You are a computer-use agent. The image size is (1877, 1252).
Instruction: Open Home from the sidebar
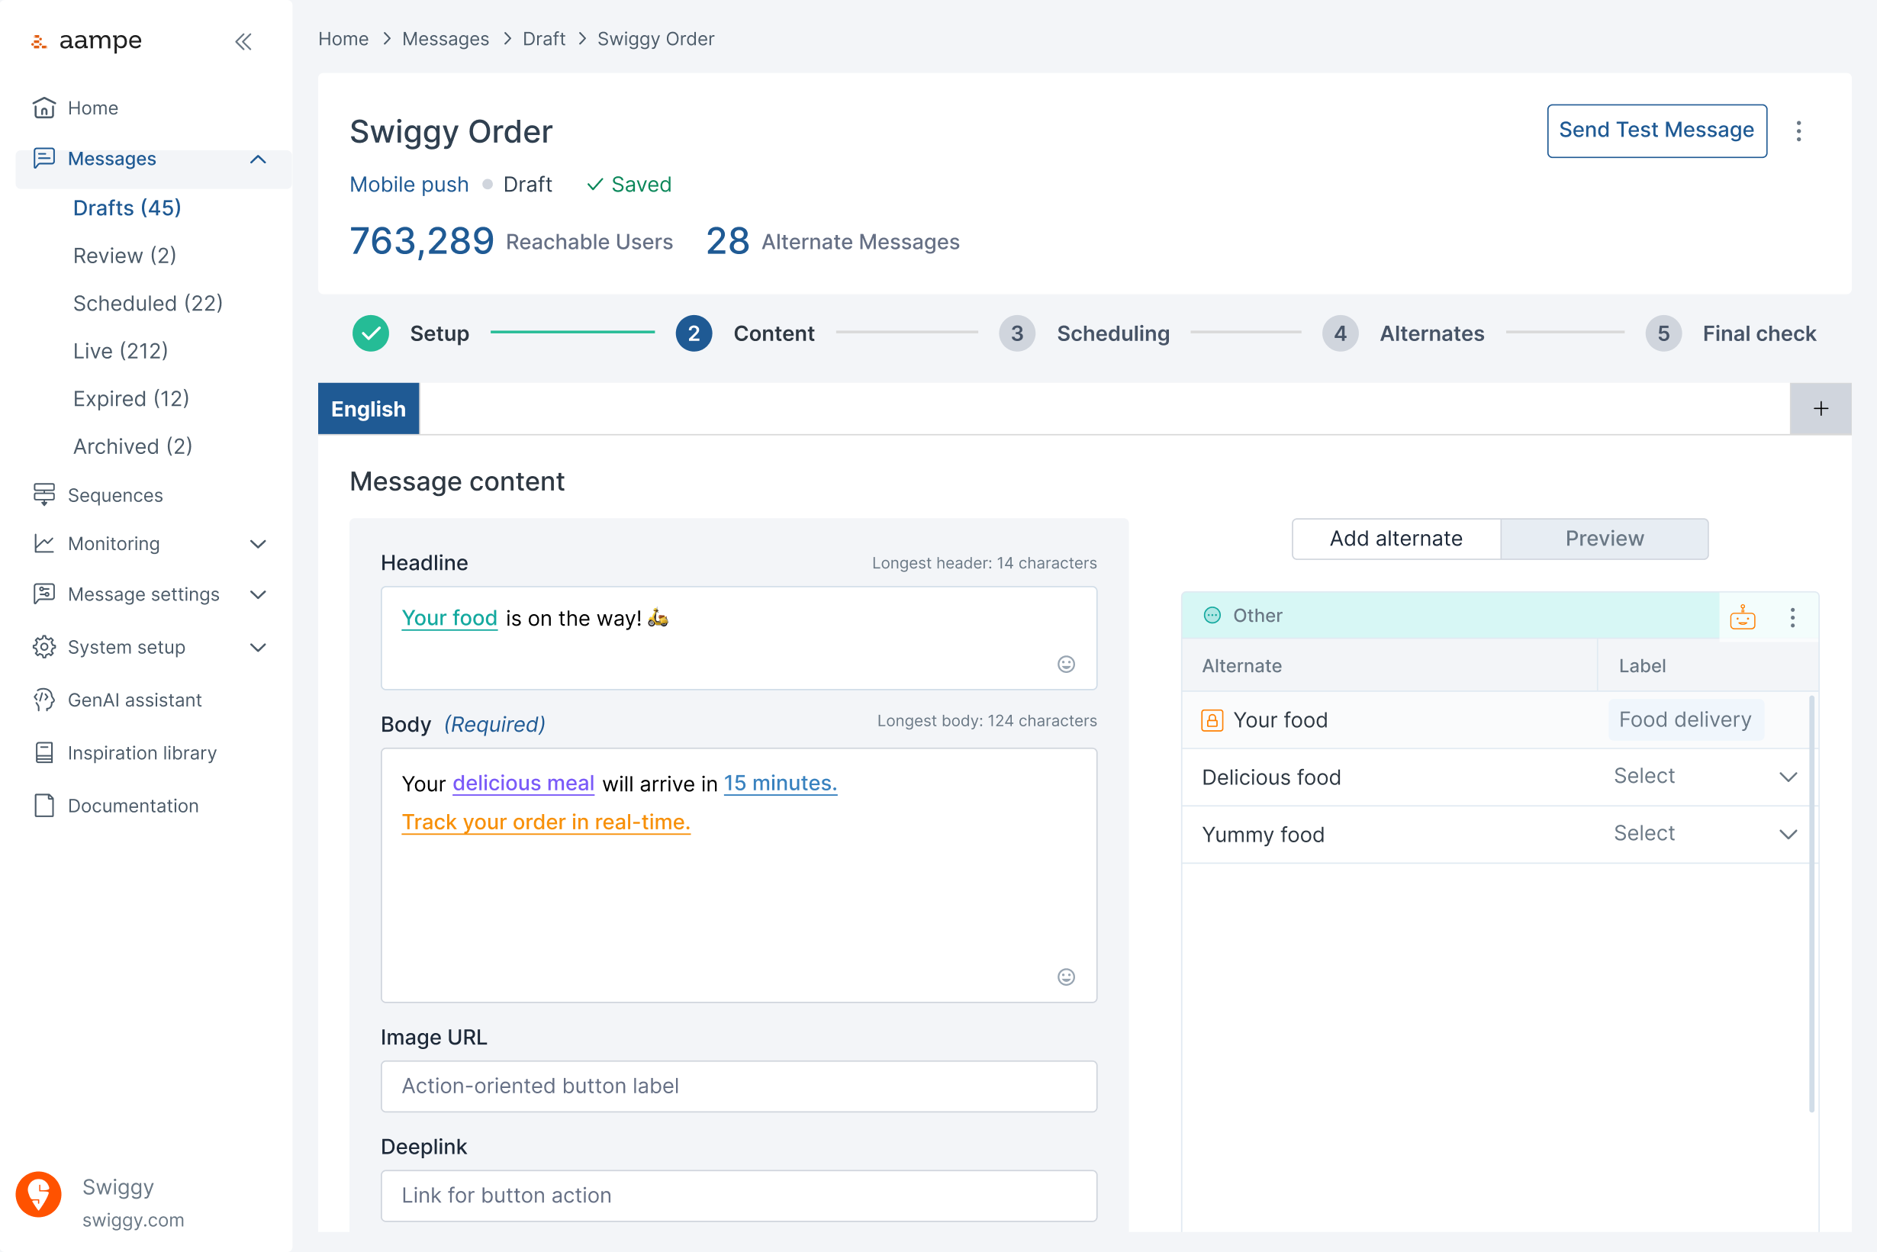[x=92, y=108]
